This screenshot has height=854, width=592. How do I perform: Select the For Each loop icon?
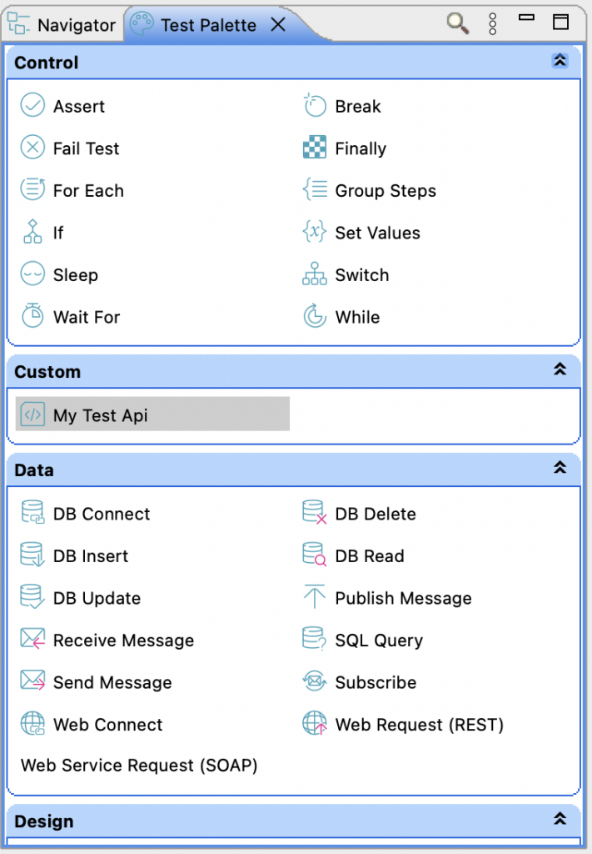pyautogui.click(x=32, y=189)
